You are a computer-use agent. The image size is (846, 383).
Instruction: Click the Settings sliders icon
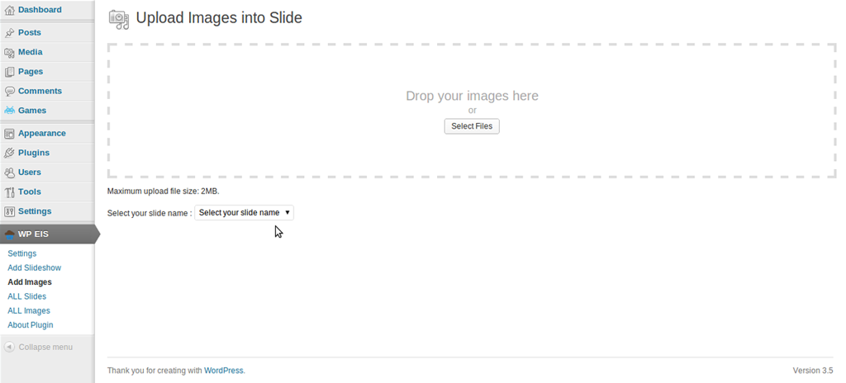coord(9,211)
